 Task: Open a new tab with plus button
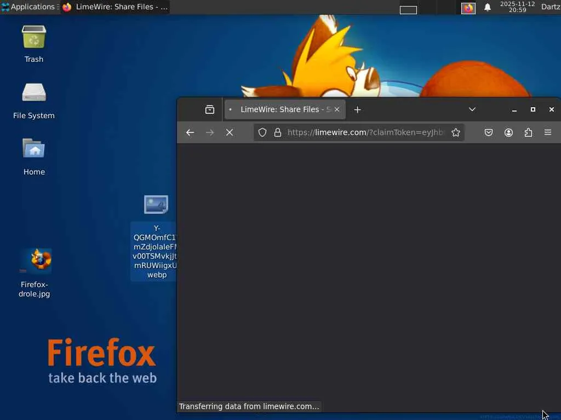tap(357, 109)
